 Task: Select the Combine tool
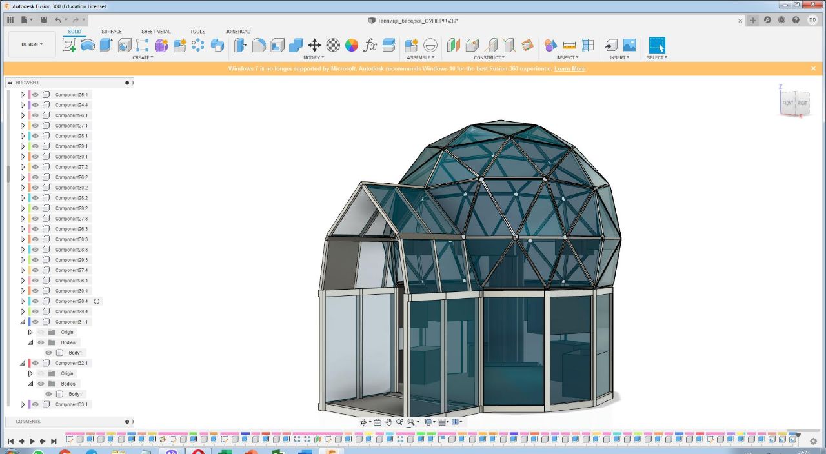(296, 45)
